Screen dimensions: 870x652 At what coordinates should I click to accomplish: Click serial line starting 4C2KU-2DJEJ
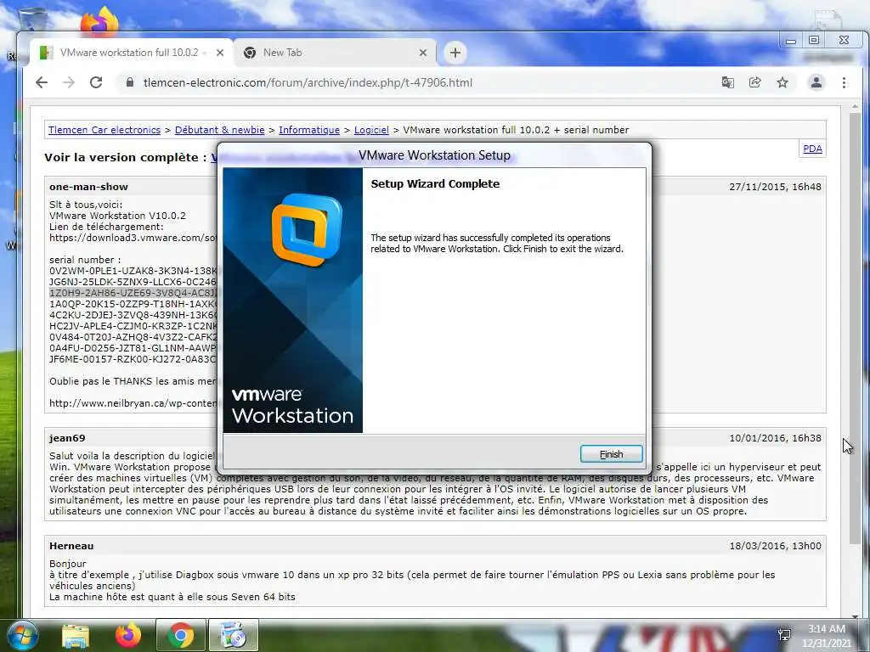pos(133,315)
